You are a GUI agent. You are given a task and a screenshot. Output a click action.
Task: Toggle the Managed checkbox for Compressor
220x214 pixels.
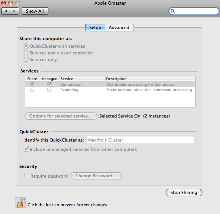click(49, 84)
